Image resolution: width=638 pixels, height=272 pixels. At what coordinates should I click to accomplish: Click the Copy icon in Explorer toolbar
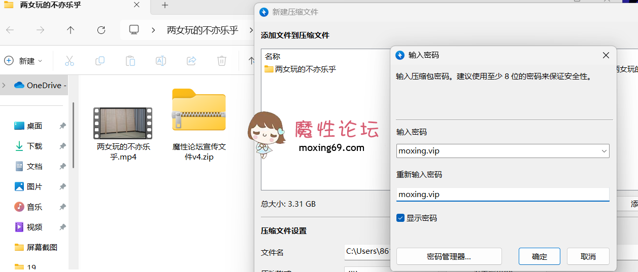(100, 61)
